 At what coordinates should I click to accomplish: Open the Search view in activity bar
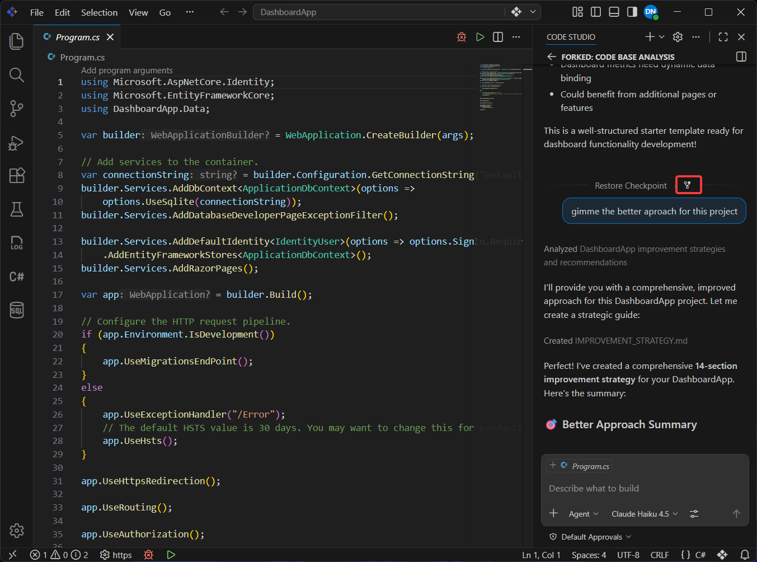(17, 74)
